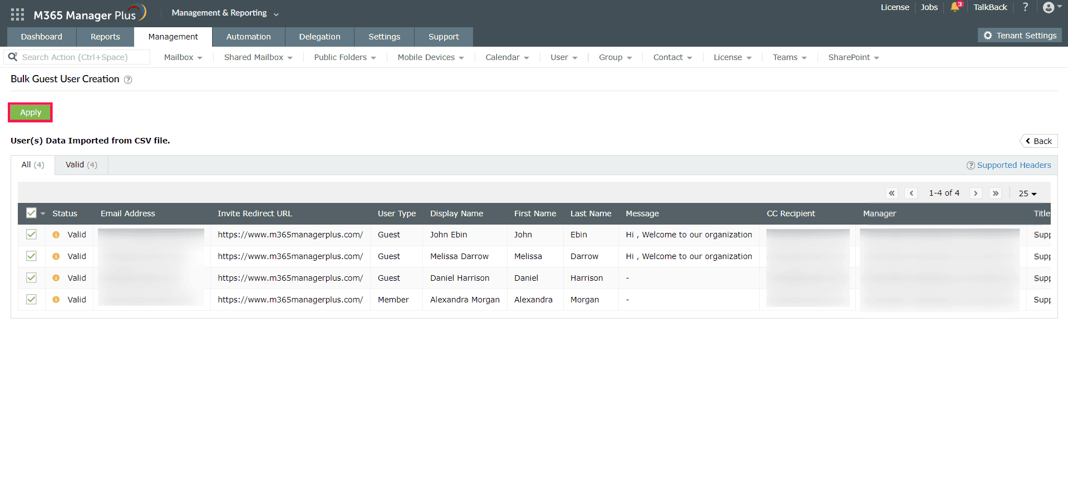Open the notifications bell icon

point(956,7)
